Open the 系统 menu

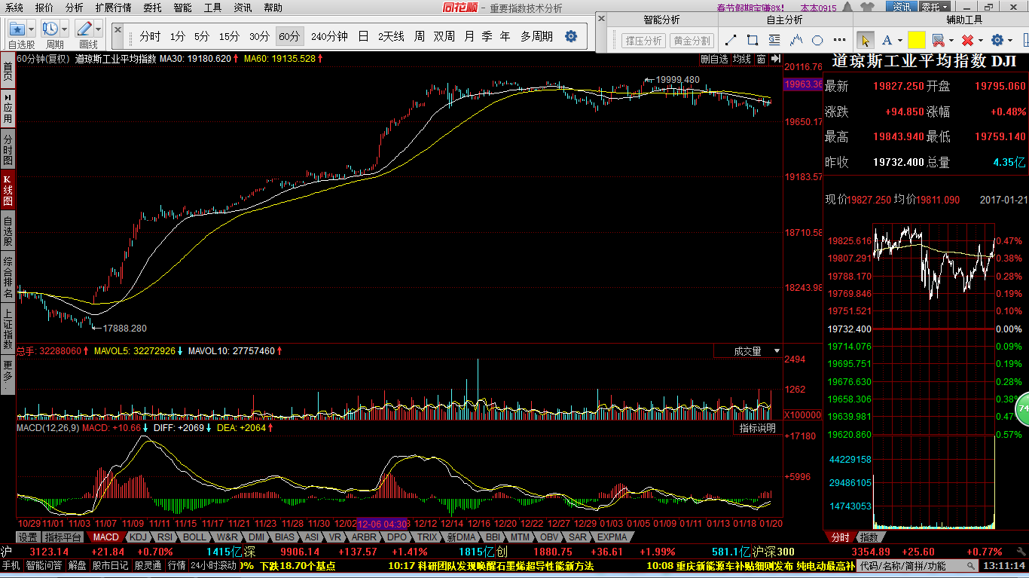(x=14, y=8)
